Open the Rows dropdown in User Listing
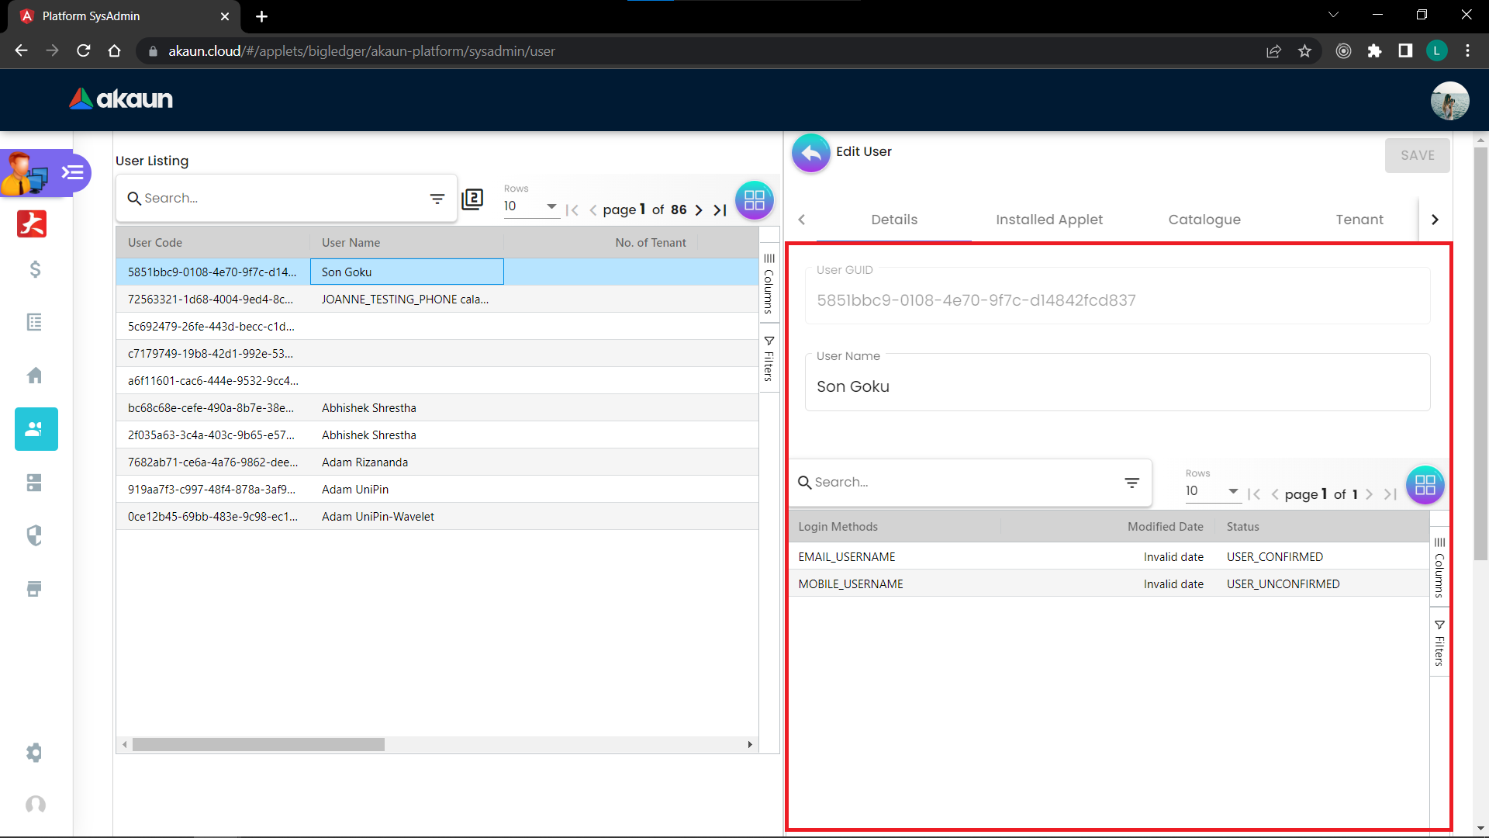 coord(531,206)
